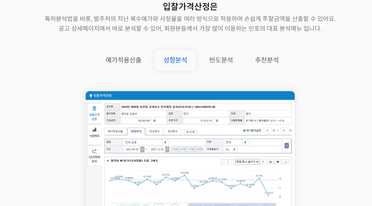Screen dimensions: 372x206
Task: Select the small 예가적용산출 tab in the panel
Action: click(x=115, y=131)
